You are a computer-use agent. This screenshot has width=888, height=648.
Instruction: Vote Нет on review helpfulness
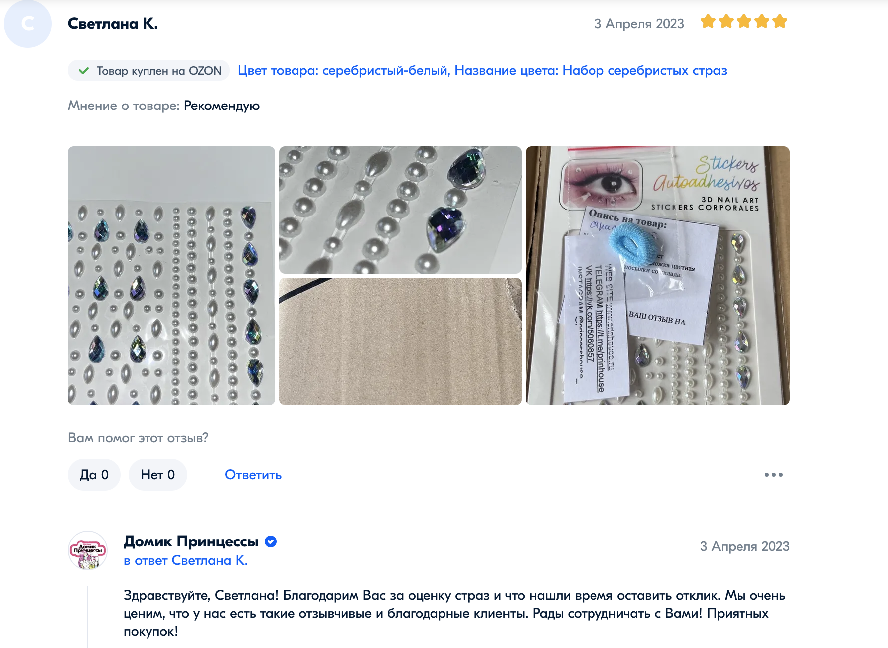coord(158,475)
